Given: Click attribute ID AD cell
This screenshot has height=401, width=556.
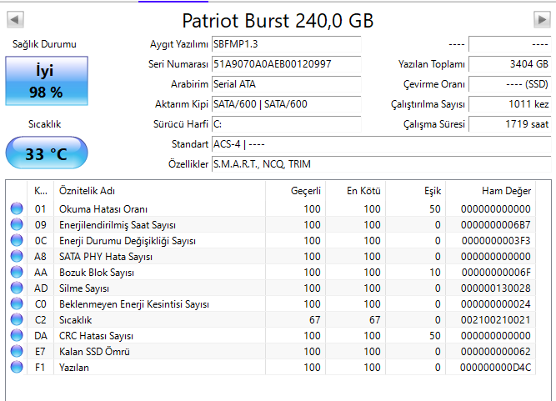Looking at the screenshot, I should [x=41, y=288].
